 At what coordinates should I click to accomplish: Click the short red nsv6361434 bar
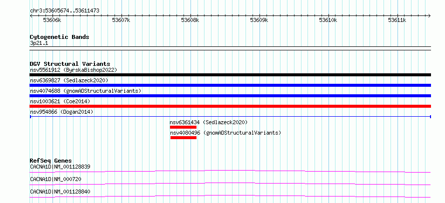(x=183, y=127)
